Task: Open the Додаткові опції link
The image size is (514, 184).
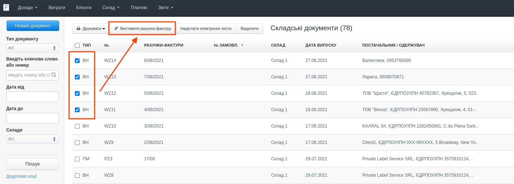Action: pyautogui.click(x=22, y=176)
